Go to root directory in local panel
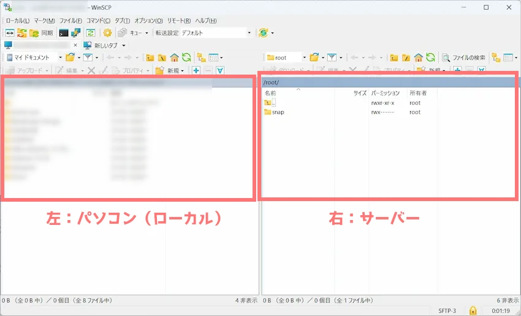521x316 pixels. pos(162,57)
